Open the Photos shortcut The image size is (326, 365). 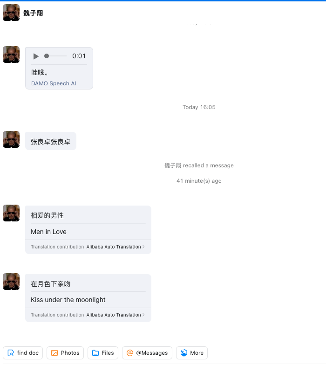click(65, 353)
